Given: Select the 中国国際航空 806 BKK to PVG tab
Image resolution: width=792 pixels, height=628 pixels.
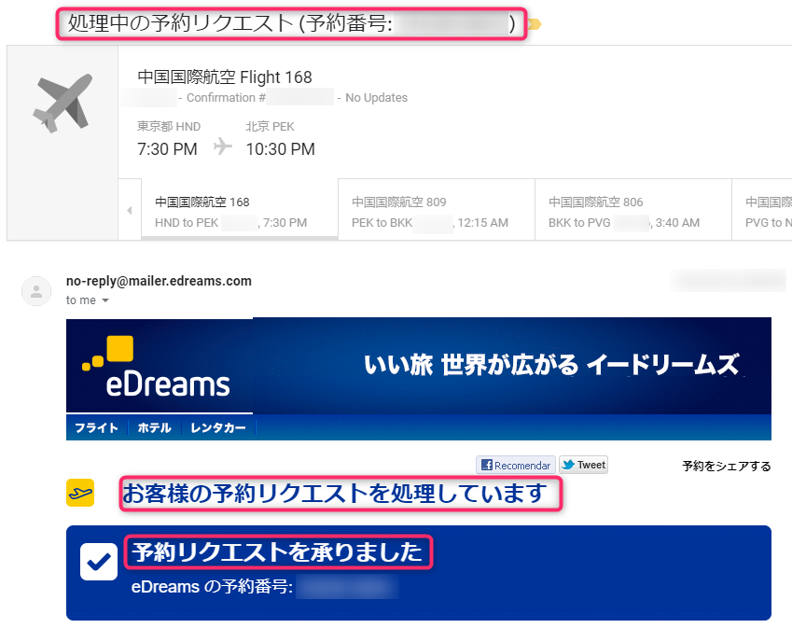Looking at the screenshot, I should [633, 209].
